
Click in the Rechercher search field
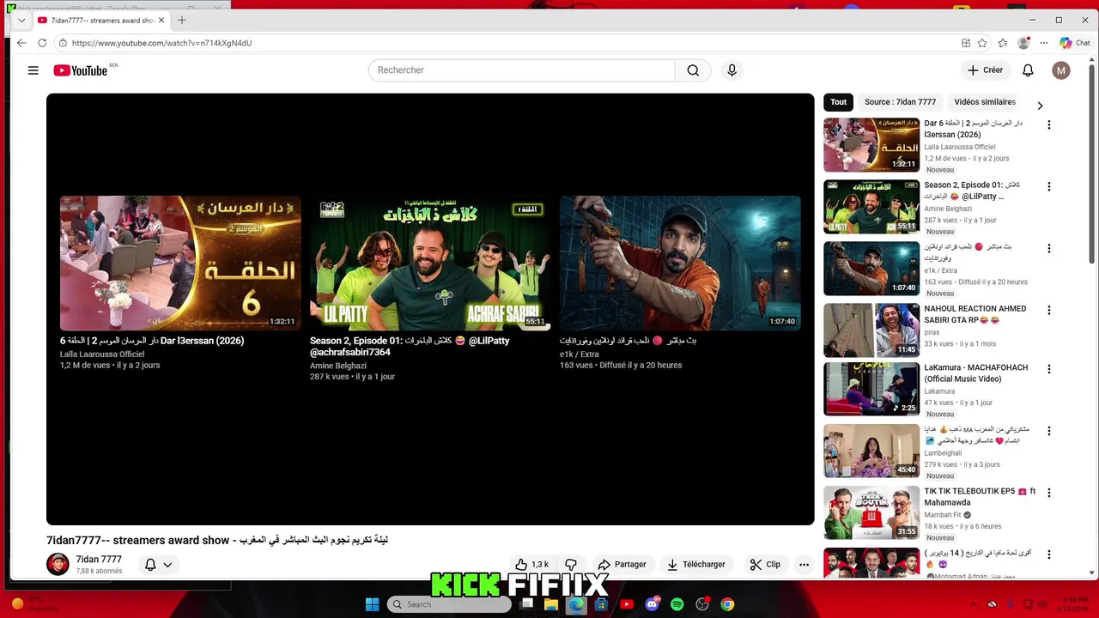[522, 70]
